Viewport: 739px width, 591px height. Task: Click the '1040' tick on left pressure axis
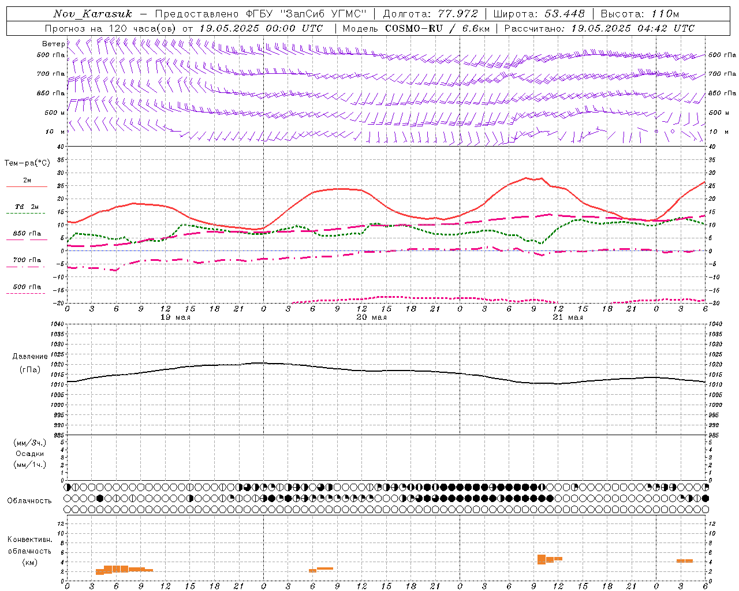pos(58,324)
